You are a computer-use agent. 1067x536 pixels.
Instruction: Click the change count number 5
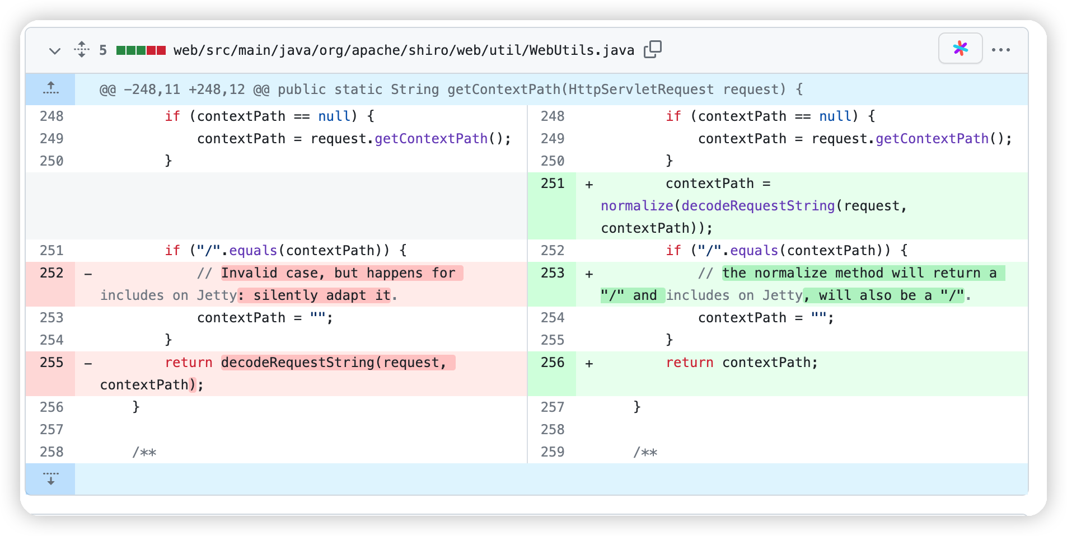[103, 50]
